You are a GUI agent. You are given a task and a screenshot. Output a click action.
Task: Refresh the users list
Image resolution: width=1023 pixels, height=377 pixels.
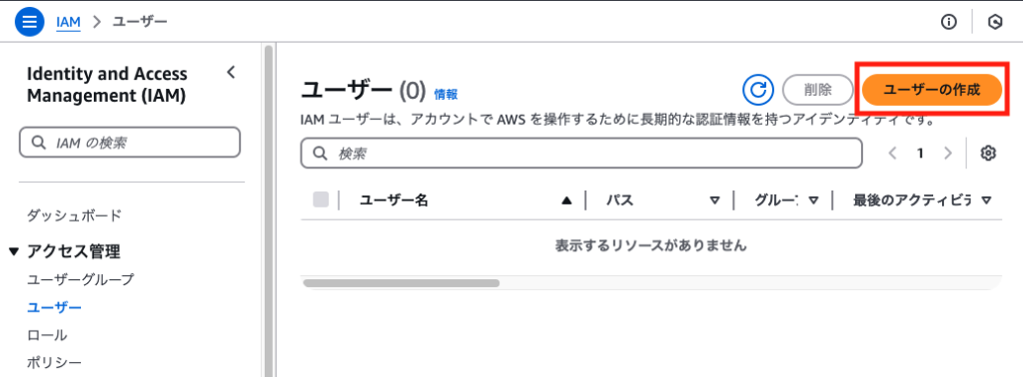[x=757, y=90]
